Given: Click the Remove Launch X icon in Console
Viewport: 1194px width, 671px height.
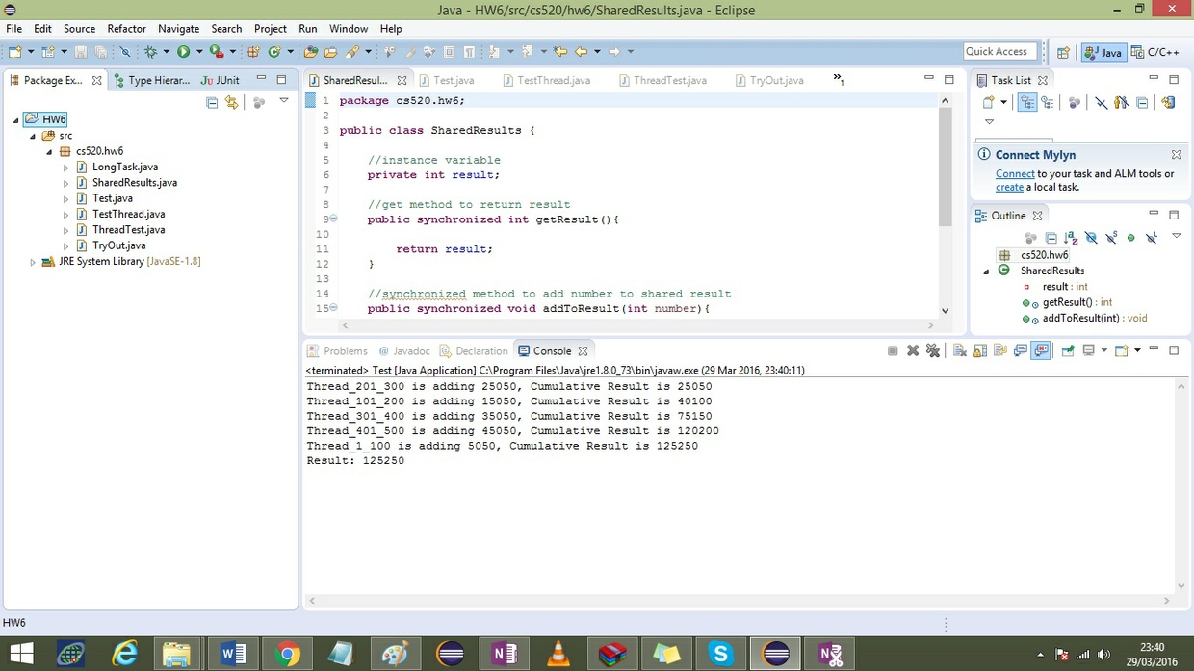Looking at the screenshot, I should (913, 350).
